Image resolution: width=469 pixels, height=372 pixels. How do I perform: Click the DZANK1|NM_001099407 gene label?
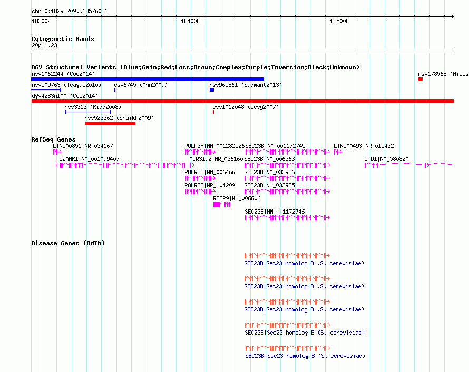coord(89,159)
